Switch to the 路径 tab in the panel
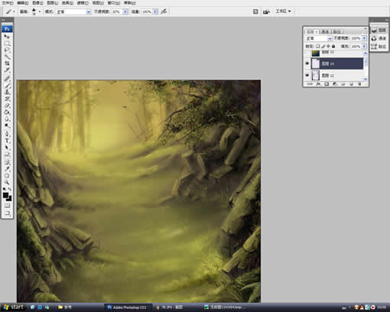This screenshot has width=390, height=312. [x=336, y=31]
